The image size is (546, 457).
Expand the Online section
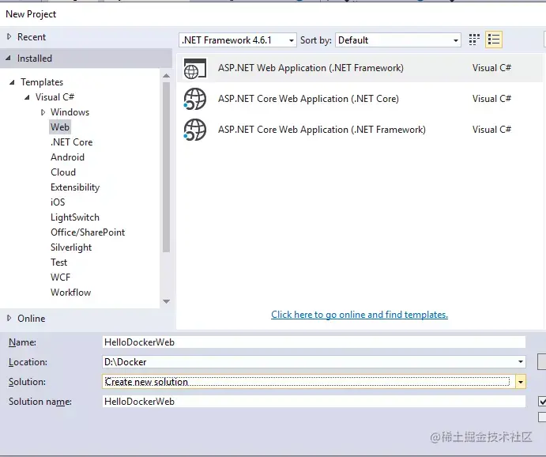9,318
